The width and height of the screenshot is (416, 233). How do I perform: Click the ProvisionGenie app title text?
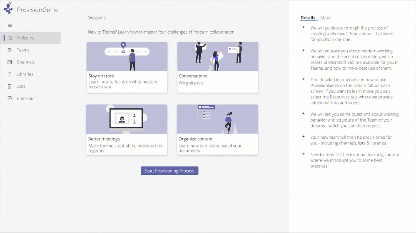click(37, 10)
